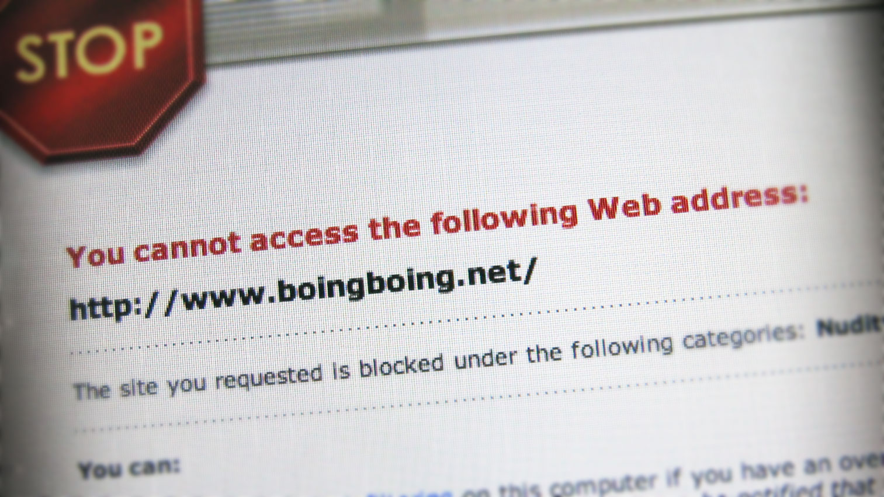Click the gray browser toolbar at the top
This screenshot has height=497, width=884.
pyautogui.click(x=543, y=26)
